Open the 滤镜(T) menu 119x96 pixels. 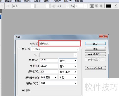[x=47, y=1]
